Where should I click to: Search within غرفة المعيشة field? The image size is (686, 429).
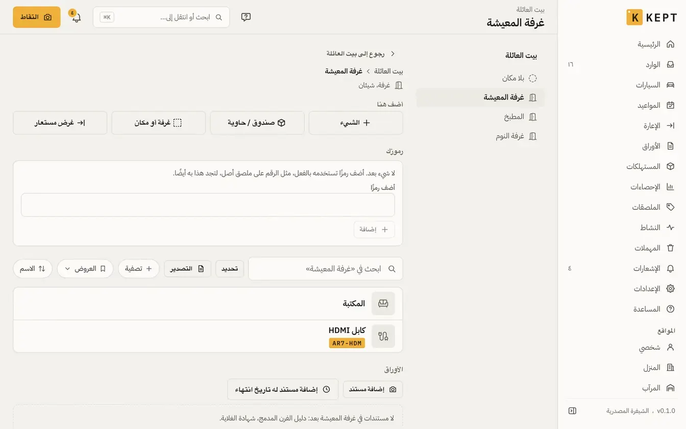[x=326, y=269]
